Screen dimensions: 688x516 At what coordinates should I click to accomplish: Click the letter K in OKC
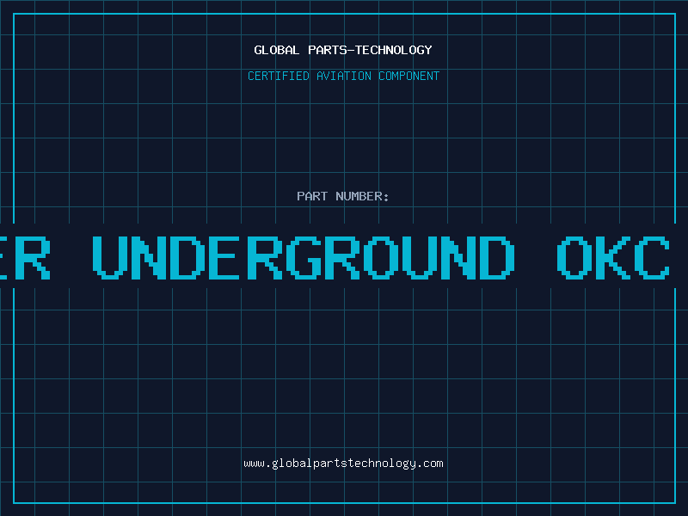click(613, 256)
